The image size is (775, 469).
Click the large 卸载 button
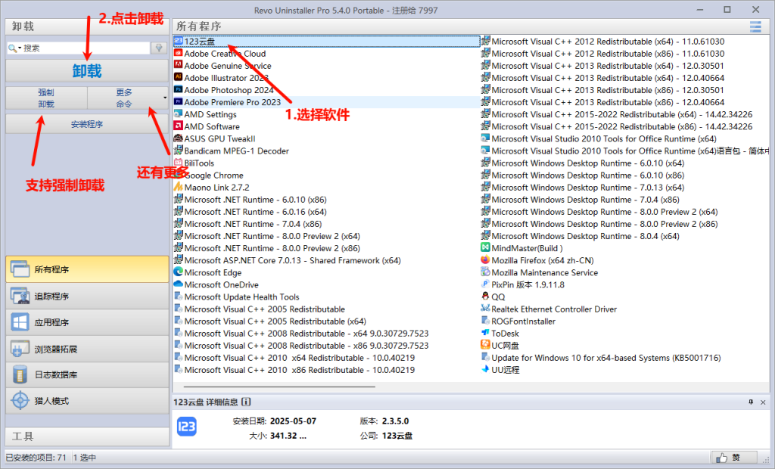[86, 70]
